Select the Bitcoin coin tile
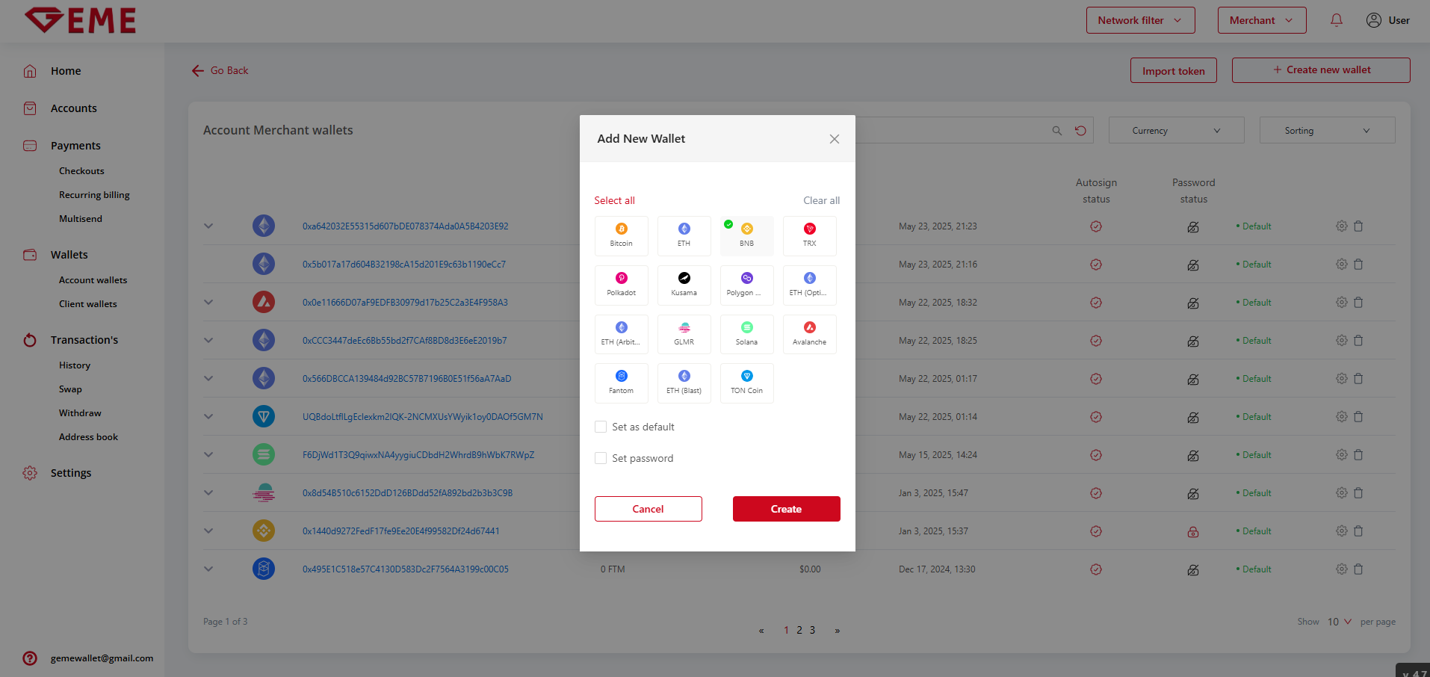Screen dimensions: 1430x677 click(x=621, y=235)
